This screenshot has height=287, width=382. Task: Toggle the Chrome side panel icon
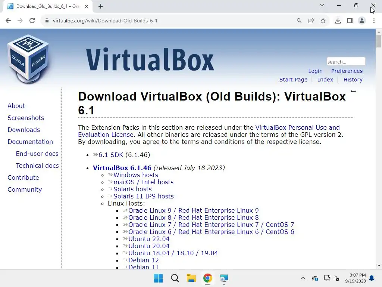350,21
